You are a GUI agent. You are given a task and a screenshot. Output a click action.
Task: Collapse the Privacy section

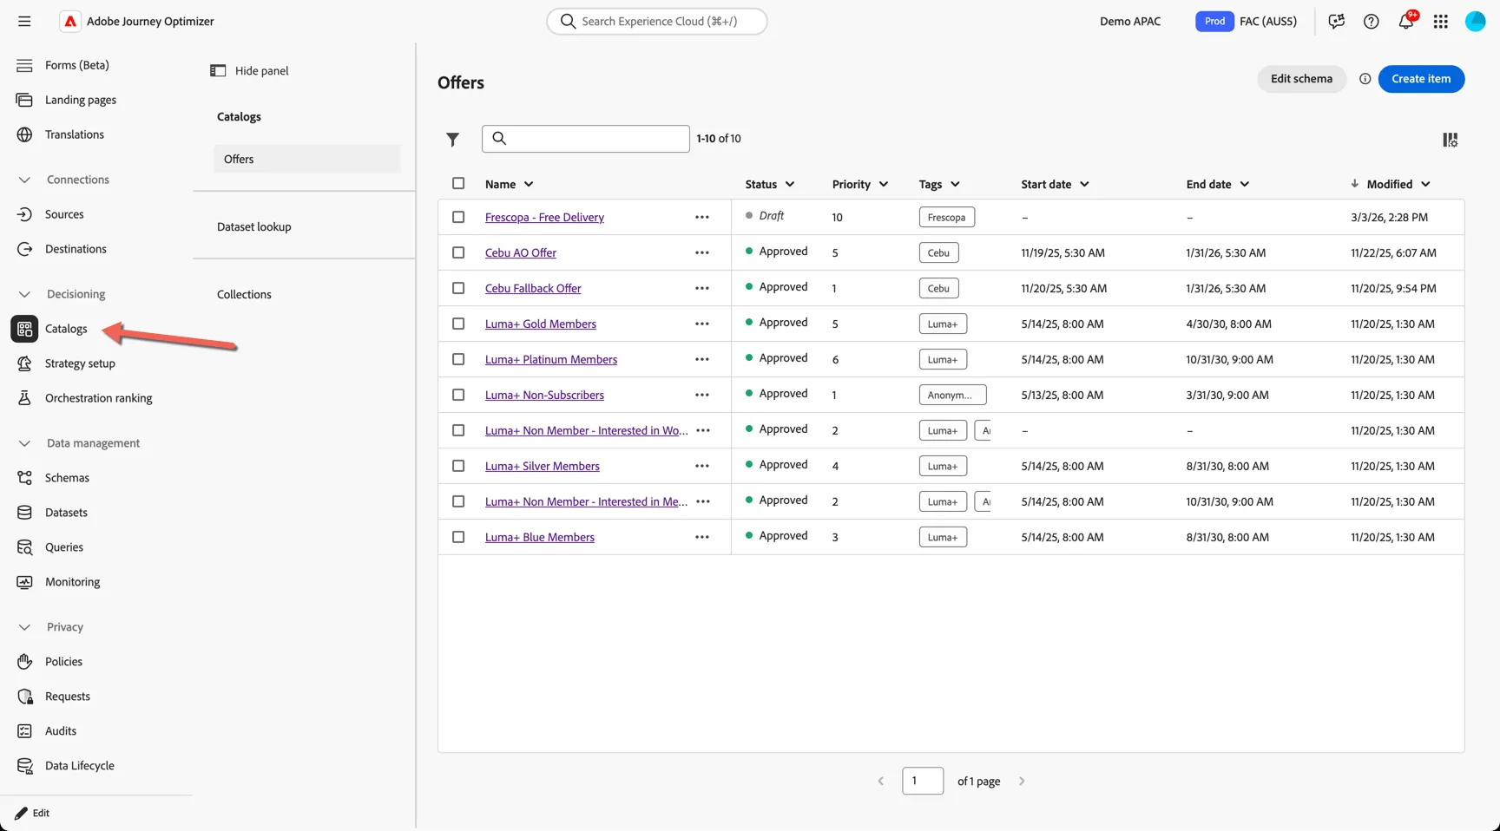pos(24,627)
